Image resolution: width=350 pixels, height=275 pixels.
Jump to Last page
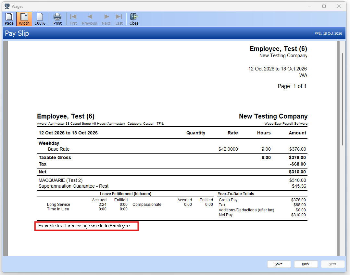119,19
